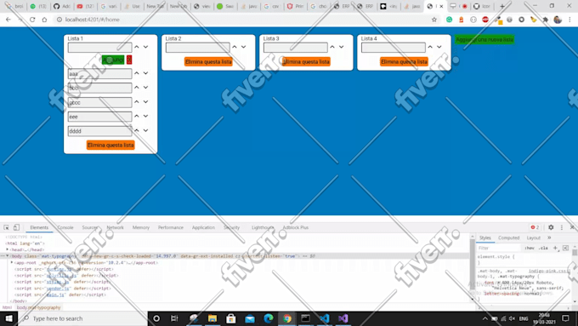This screenshot has width=578, height=326.
Task: Click the muted volume icon in the system tray
Action: tap(512, 318)
